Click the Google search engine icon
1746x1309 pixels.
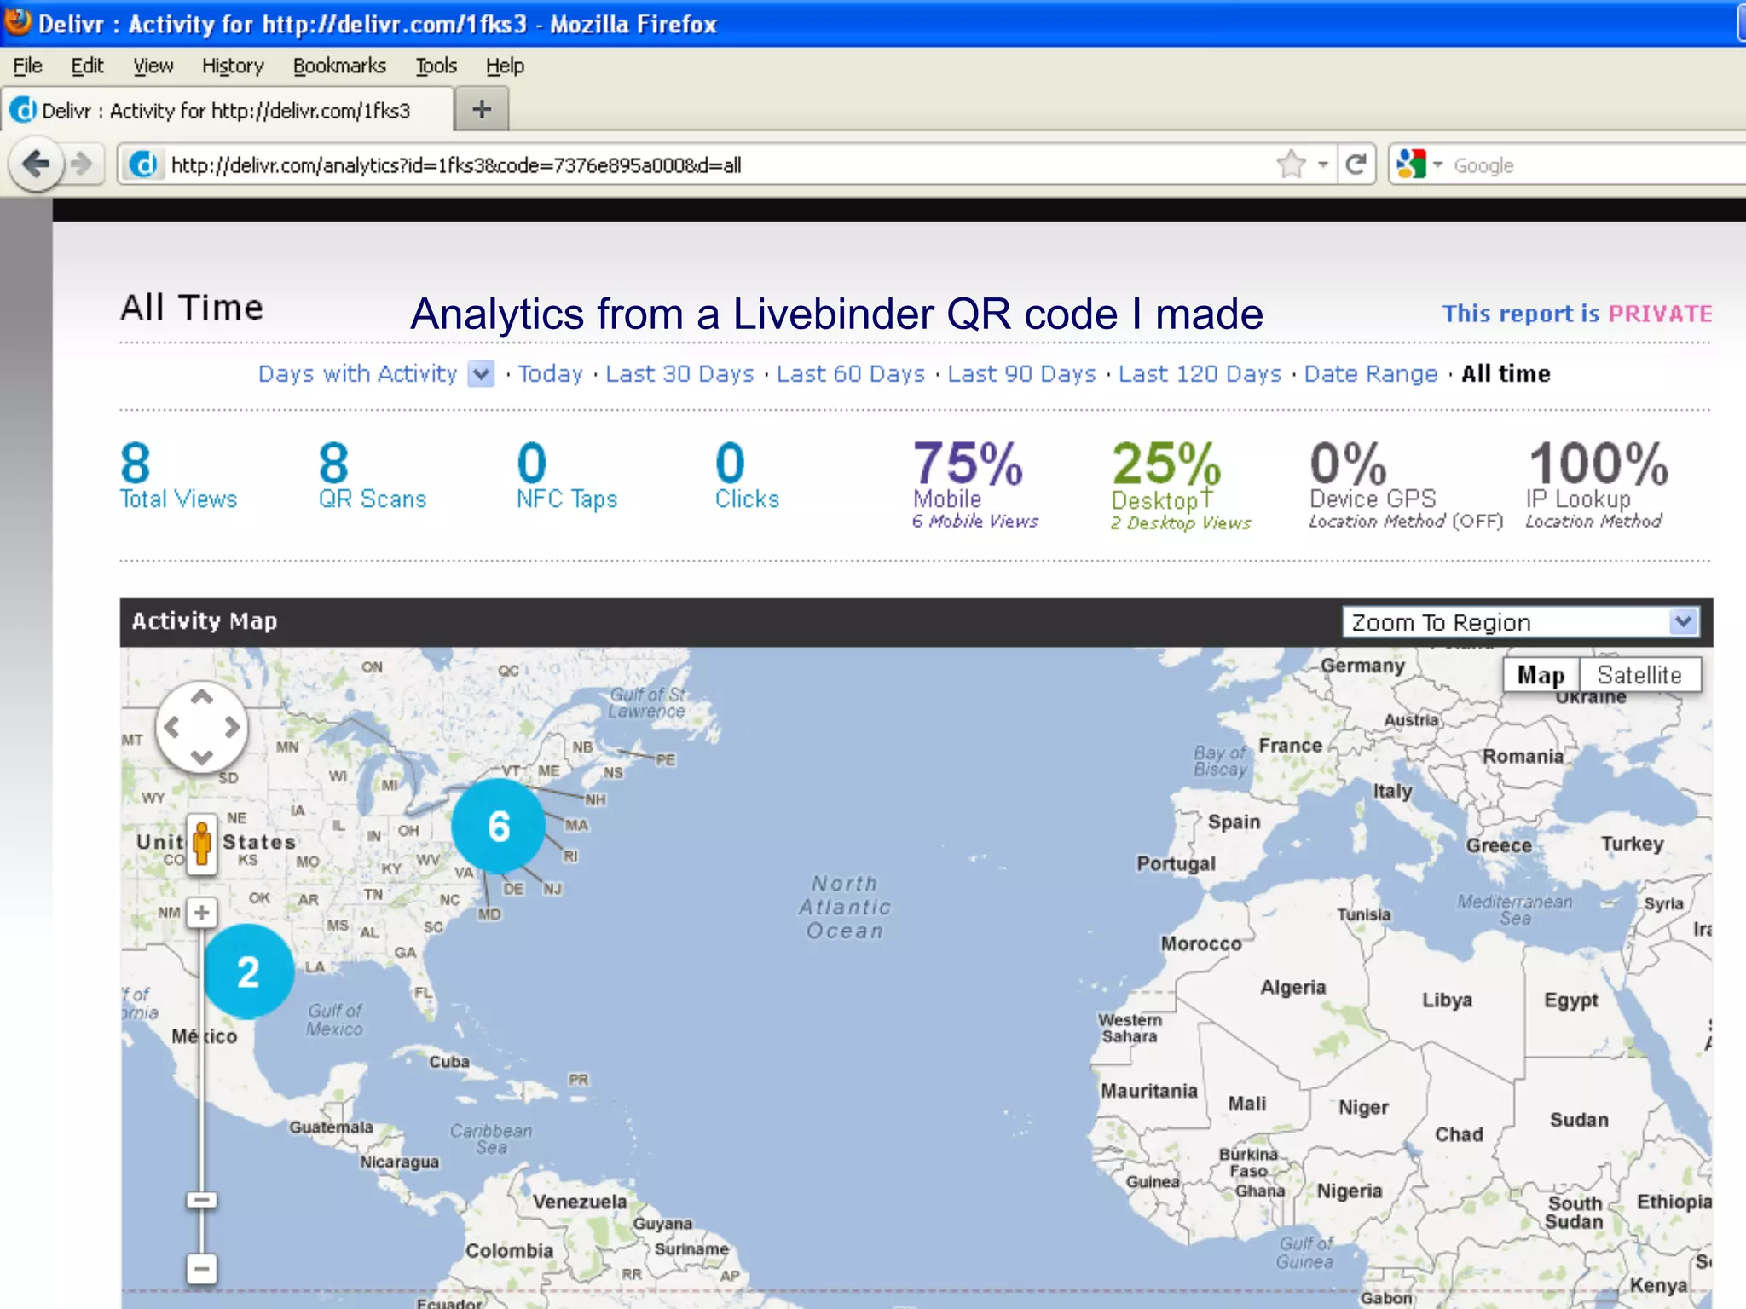point(1412,164)
